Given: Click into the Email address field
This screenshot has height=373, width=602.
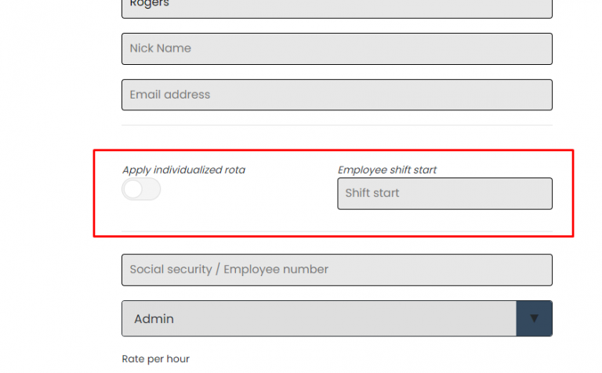Looking at the screenshot, I should (x=336, y=95).
